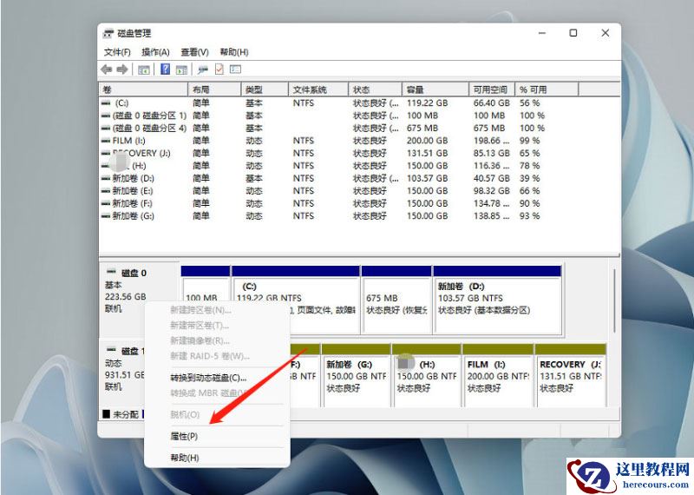Open the 帮助(H) menu in the menu bar
Viewport: 694px width, 495px height.
click(234, 52)
